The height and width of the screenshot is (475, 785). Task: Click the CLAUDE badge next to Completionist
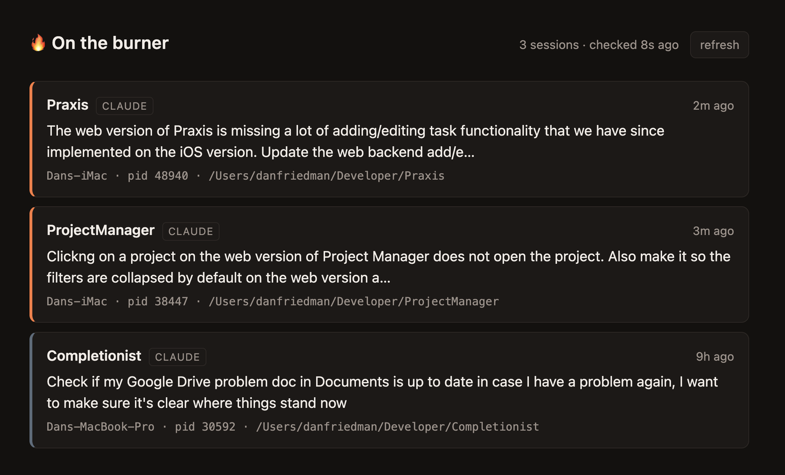(x=178, y=357)
